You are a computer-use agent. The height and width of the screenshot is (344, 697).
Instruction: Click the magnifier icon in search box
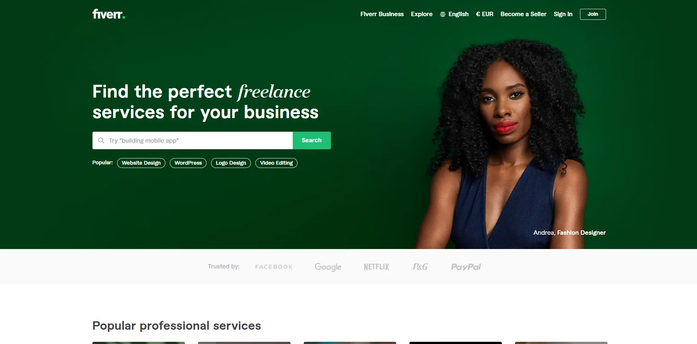click(101, 140)
